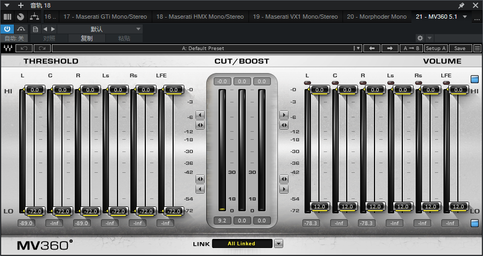This screenshot has height=256, width=483.
Task: Redo the change in the Waves toolbar
Action: click(42, 48)
